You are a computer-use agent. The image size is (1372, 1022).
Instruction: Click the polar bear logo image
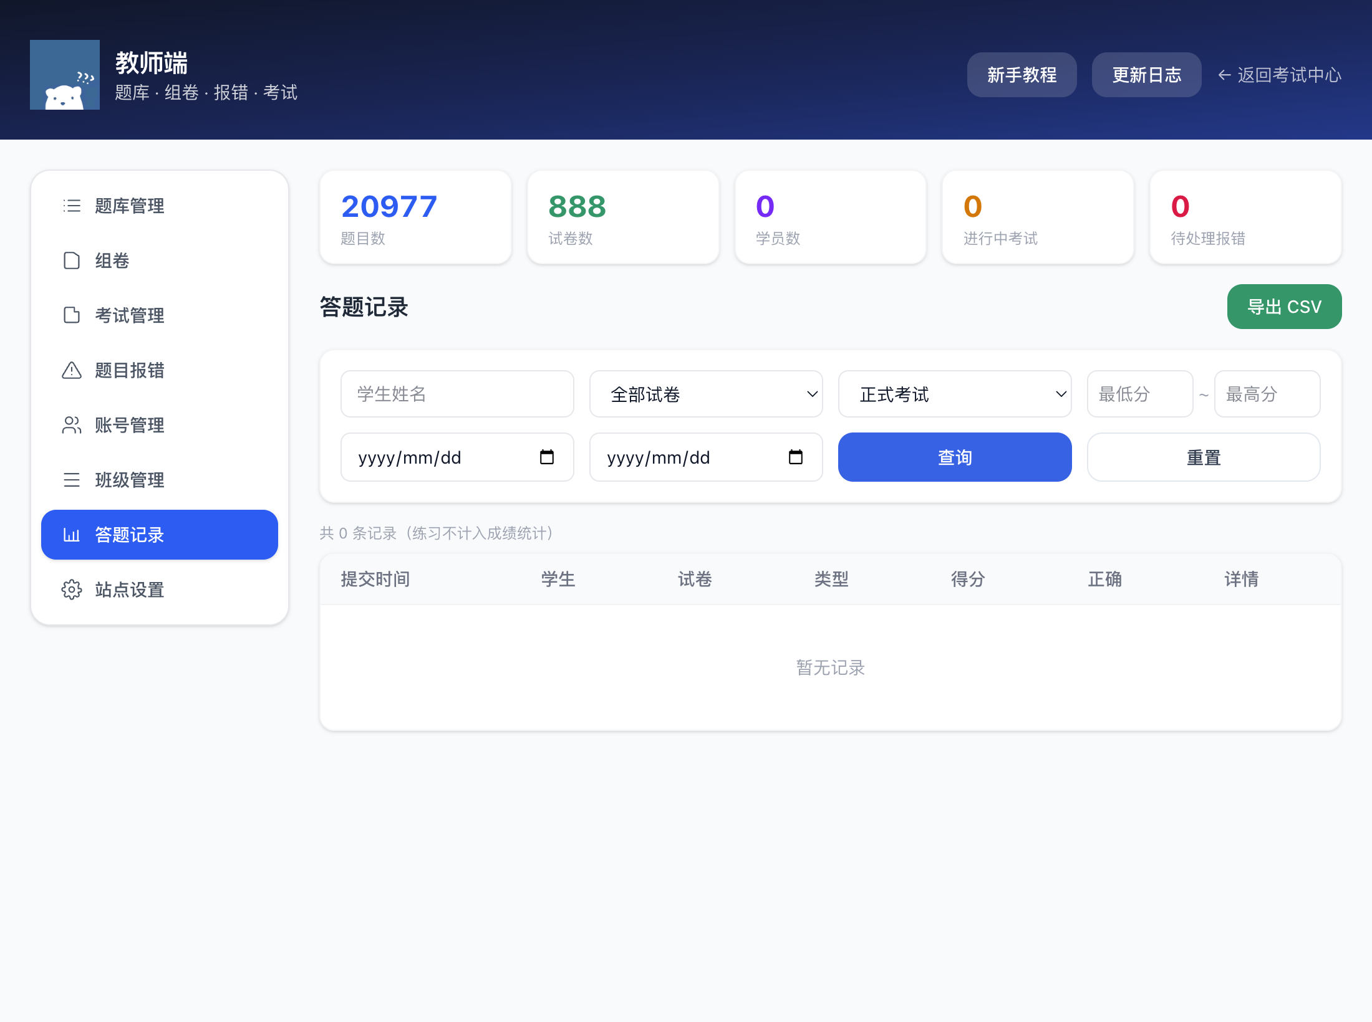click(x=65, y=75)
